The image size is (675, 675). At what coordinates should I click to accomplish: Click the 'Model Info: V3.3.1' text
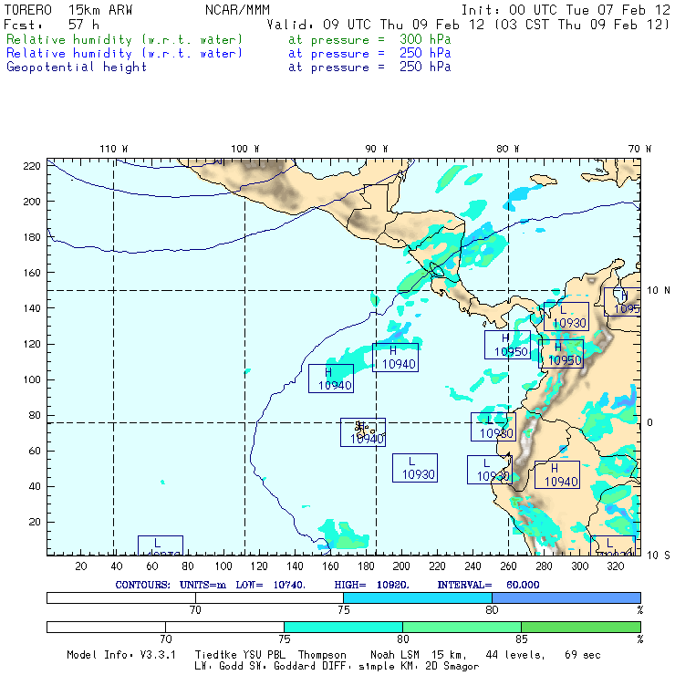121,655
